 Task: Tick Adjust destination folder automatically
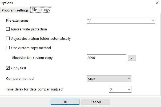(x=8, y=38)
